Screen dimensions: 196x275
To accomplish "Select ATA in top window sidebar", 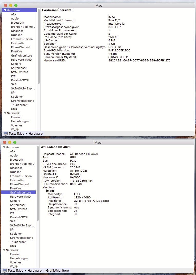I will [14, 14].
